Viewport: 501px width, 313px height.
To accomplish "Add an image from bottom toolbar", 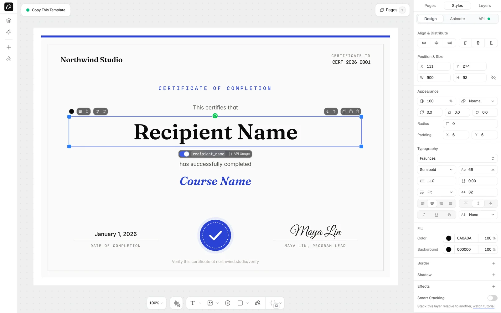I will [210, 303].
